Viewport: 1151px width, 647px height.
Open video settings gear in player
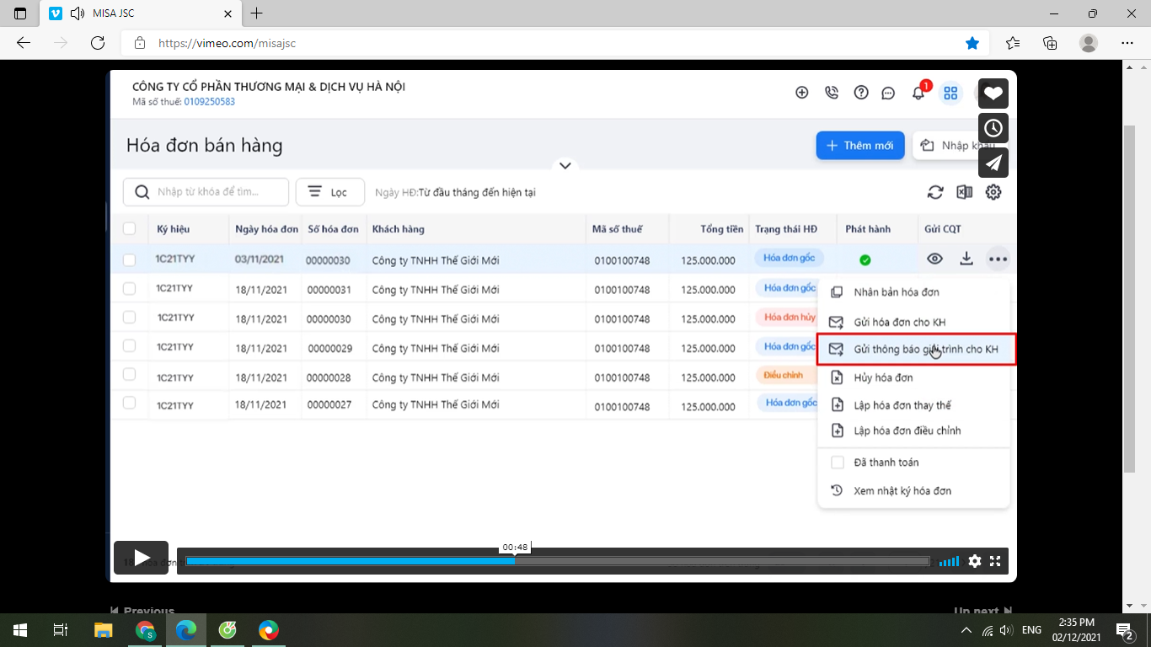975,561
